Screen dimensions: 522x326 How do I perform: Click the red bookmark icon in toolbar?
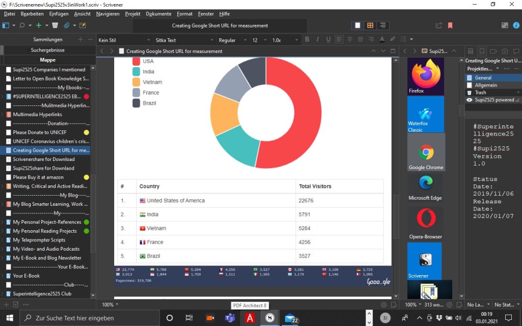coord(450,25)
